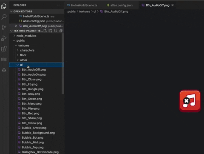
Task: Open Bubble_Background.png file
Action: click(x=37, y=133)
